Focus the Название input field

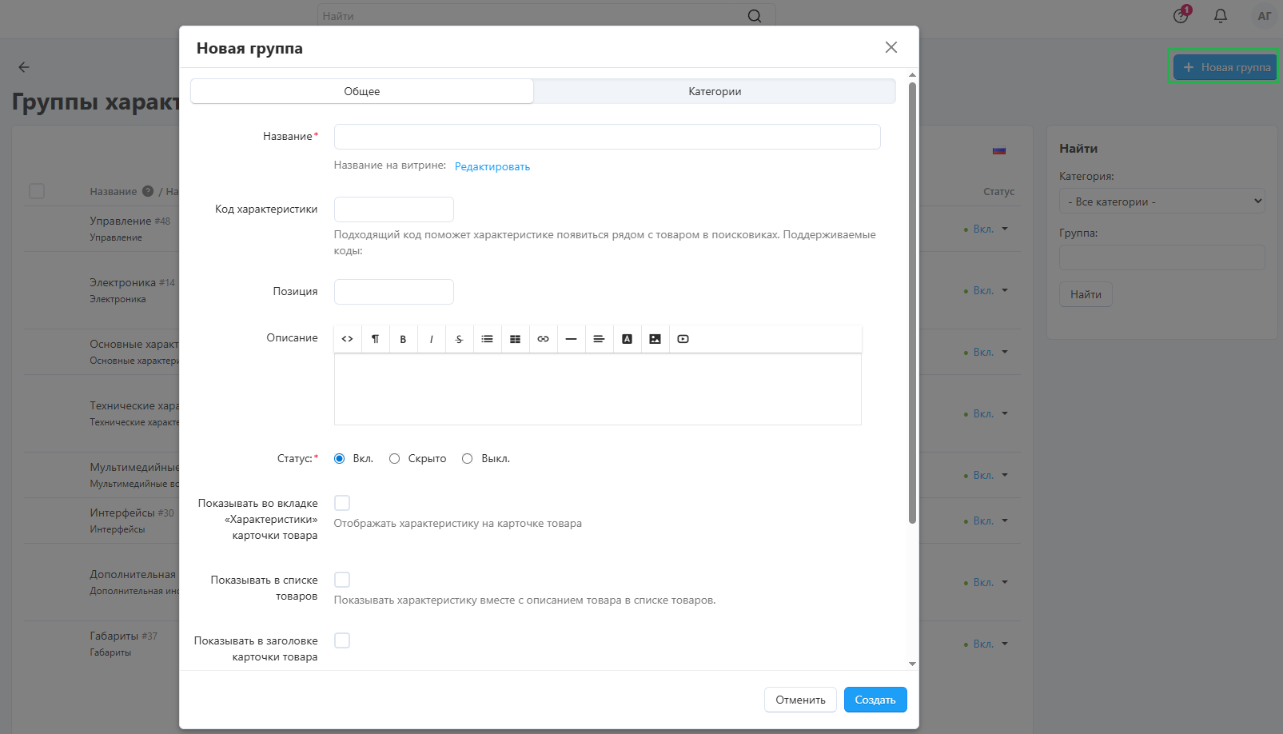(x=608, y=137)
